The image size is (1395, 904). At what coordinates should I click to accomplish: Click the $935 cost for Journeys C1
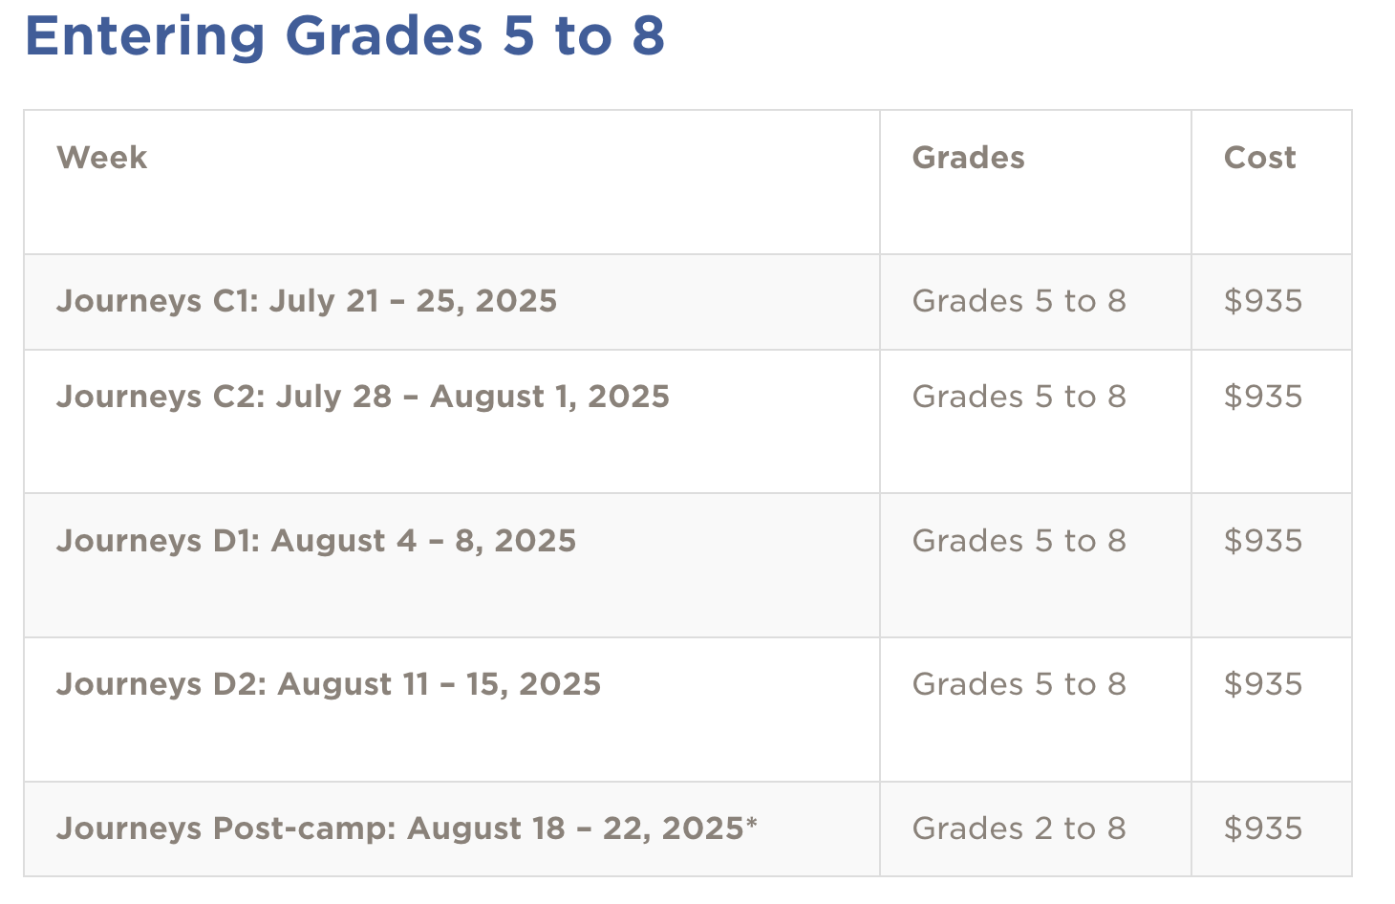click(1262, 301)
